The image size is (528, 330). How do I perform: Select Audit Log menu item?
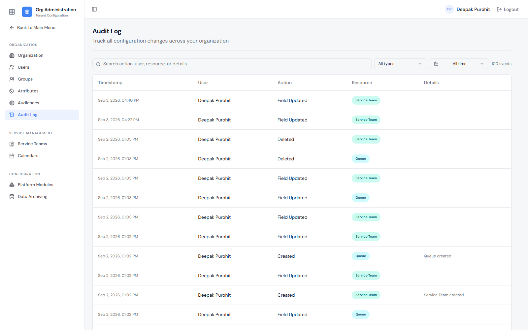[42, 115]
